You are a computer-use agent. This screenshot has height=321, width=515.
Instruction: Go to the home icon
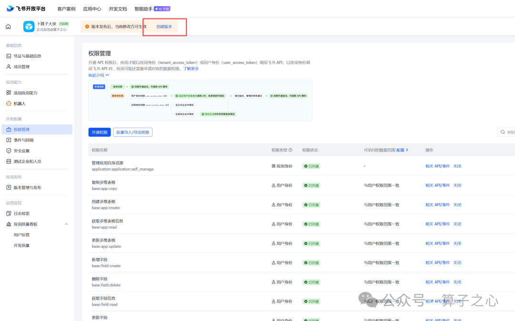pos(8,27)
